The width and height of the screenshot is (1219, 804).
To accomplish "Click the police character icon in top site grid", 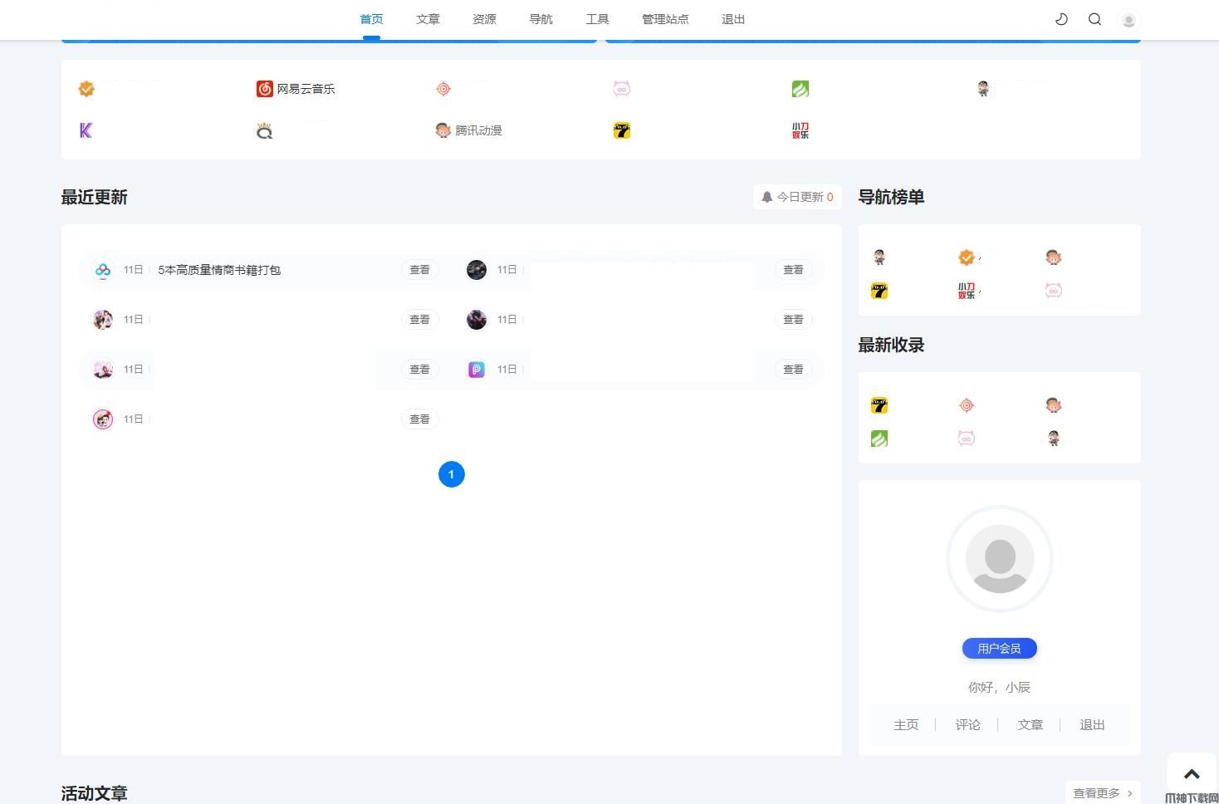I will (983, 89).
